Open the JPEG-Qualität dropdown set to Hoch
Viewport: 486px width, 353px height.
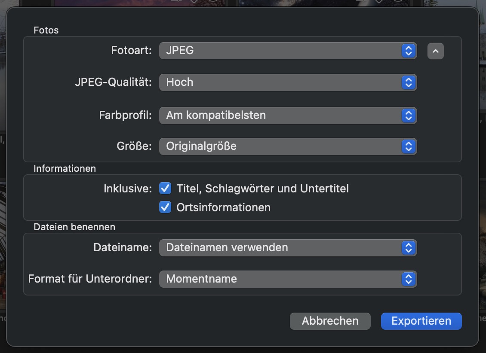pos(280,82)
